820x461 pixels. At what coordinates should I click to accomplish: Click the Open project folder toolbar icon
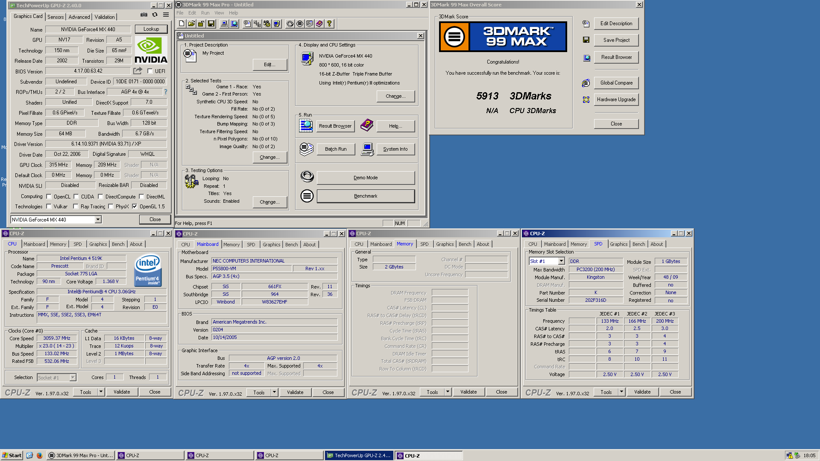click(x=191, y=24)
